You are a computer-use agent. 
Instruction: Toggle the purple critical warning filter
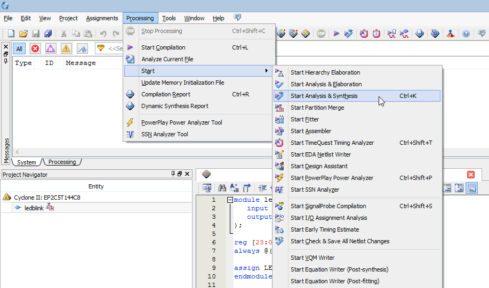click(51, 48)
